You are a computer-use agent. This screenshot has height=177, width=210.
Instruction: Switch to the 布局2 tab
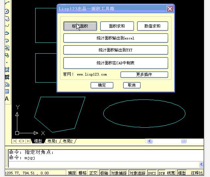coord(68,141)
